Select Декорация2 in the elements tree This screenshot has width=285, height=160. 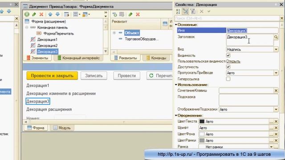pyautogui.click(x=47, y=45)
